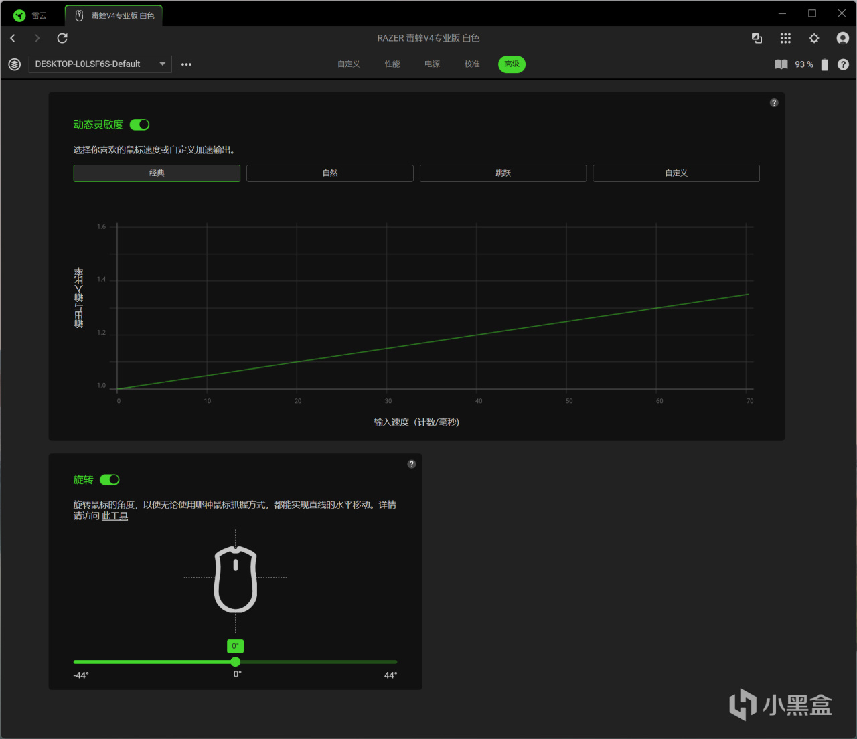Select the 高级 tab
This screenshot has height=739, width=857.
coord(512,64)
